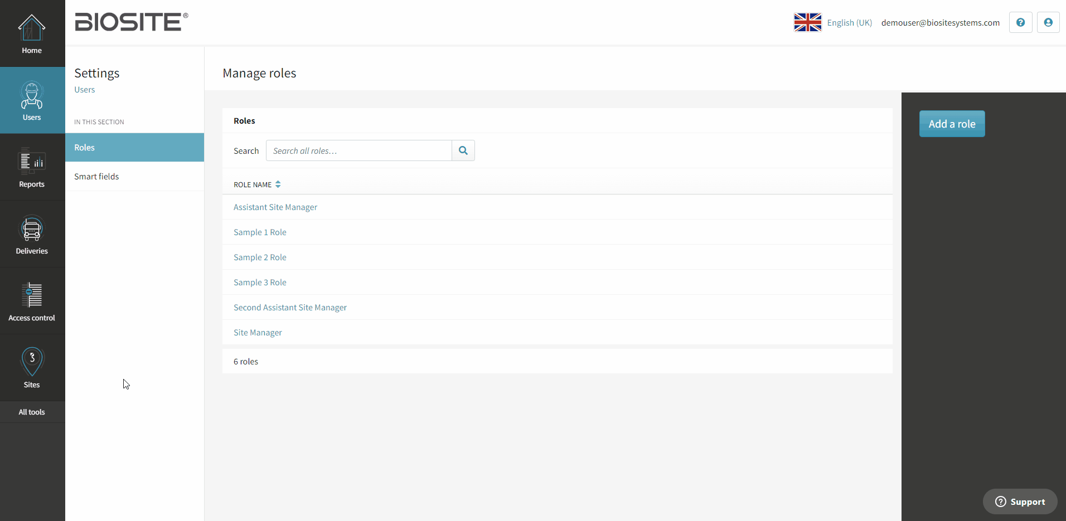Focus the Search all roles field
The image size is (1066, 521).
click(x=359, y=150)
